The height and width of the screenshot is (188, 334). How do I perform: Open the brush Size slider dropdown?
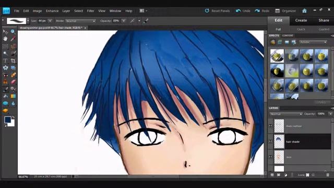tap(50, 21)
